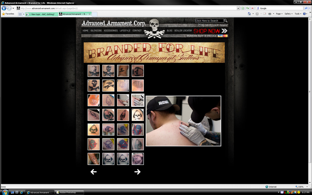Click the Internet security zone indicator
312x195 pixels.
click(x=271, y=187)
